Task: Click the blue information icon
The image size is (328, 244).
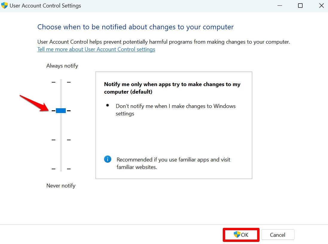Action: point(108,159)
